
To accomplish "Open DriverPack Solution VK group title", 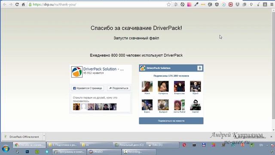I will coord(159,68).
